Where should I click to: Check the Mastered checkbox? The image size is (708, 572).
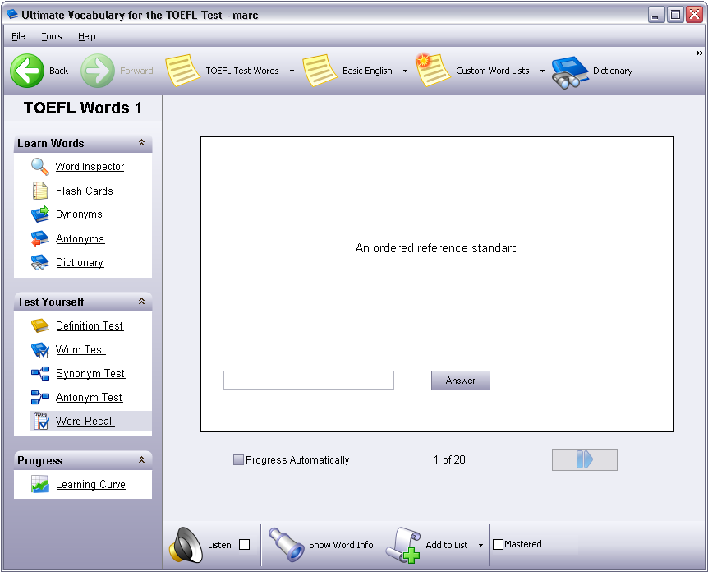pyautogui.click(x=498, y=544)
